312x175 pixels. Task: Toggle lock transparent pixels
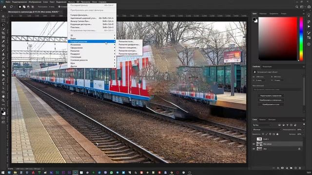pos(263,134)
